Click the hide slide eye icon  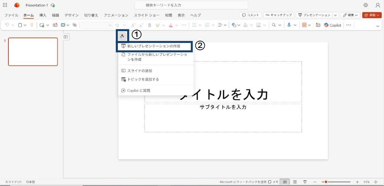pyautogui.click(x=75, y=25)
